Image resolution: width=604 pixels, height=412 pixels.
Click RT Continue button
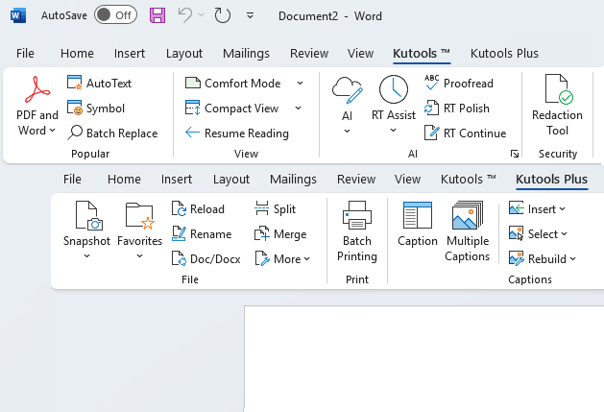click(x=466, y=133)
